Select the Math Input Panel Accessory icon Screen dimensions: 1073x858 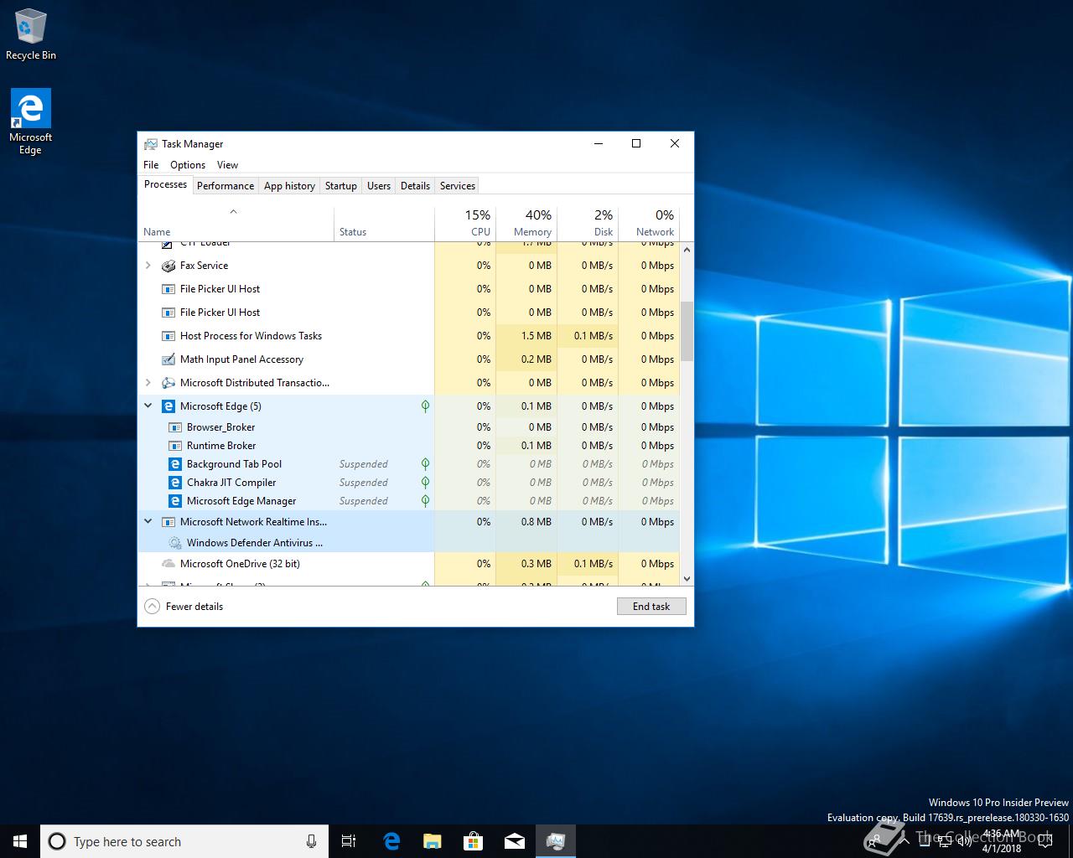tap(168, 359)
